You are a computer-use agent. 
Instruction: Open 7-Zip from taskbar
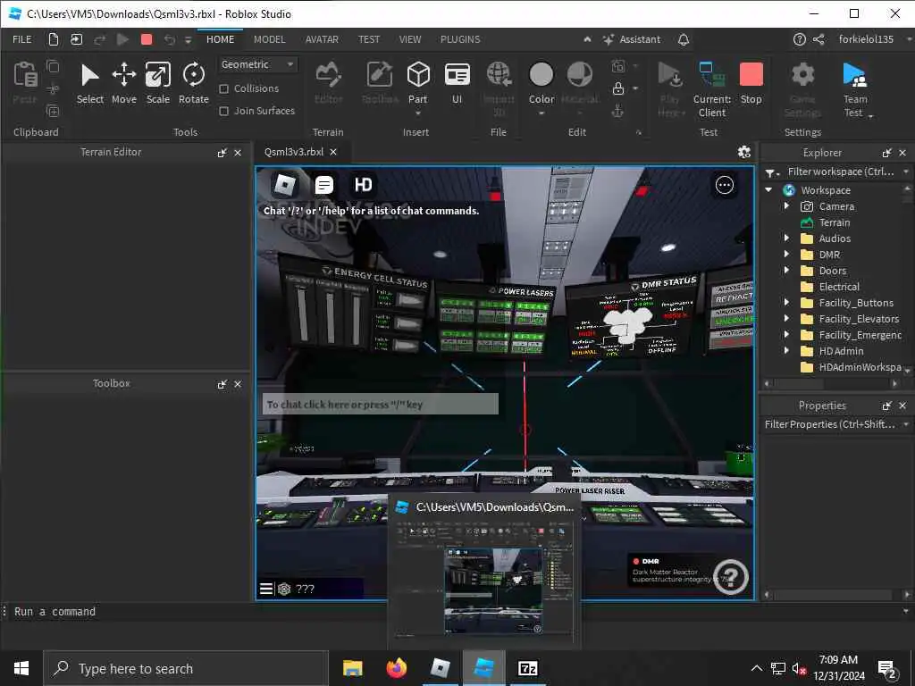point(527,668)
